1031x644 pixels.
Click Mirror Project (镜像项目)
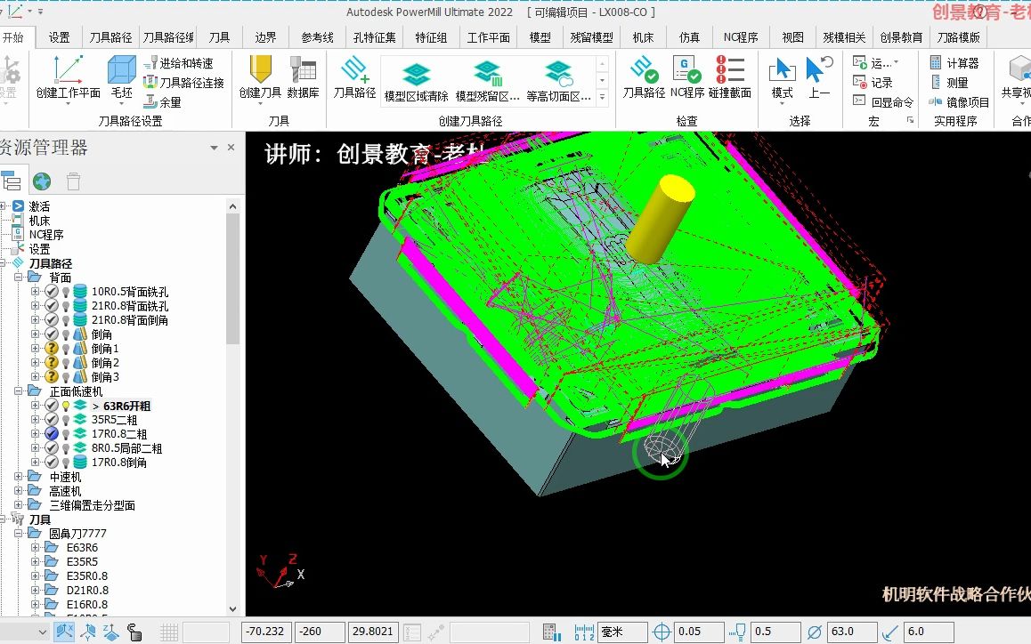960,102
